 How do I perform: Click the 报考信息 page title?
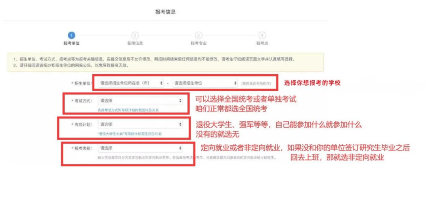click(x=165, y=12)
